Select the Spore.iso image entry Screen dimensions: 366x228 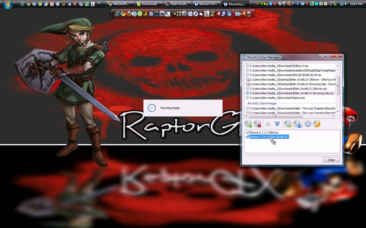coord(275,98)
